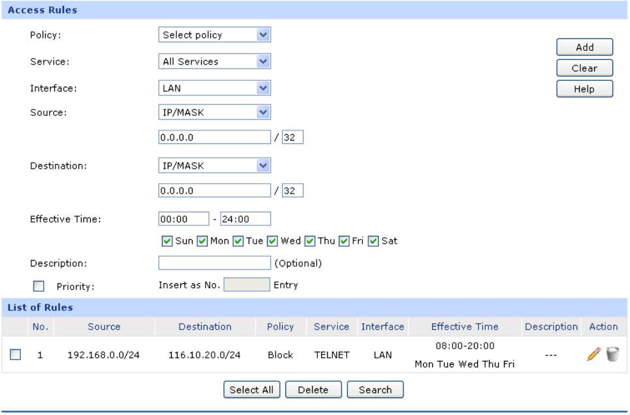The image size is (630, 415).
Task: Focus the Effective Time end field
Action: pyautogui.click(x=245, y=219)
